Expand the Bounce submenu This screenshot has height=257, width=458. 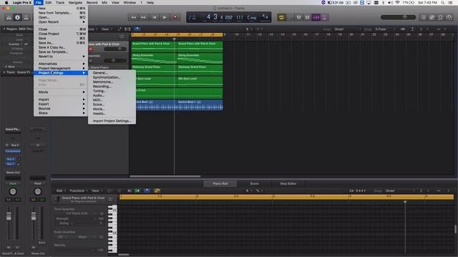tap(61, 109)
